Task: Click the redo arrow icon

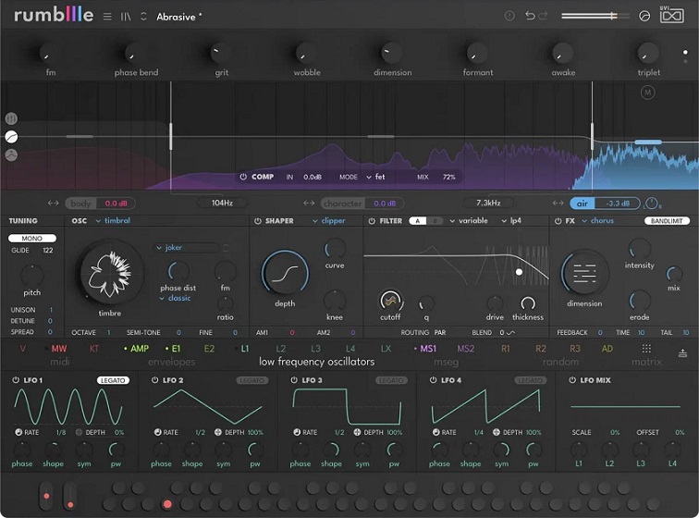Action: click(x=543, y=16)
